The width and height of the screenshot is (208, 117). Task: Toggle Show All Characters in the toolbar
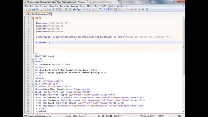click(105, 9)
